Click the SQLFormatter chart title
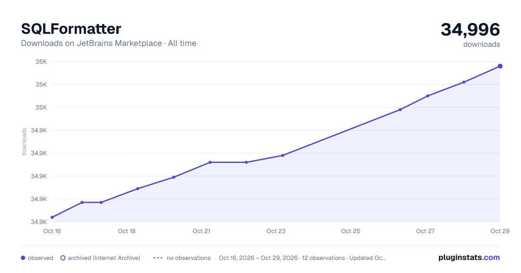Viewport: 521px width, 273px height. (x=71, y=29)
